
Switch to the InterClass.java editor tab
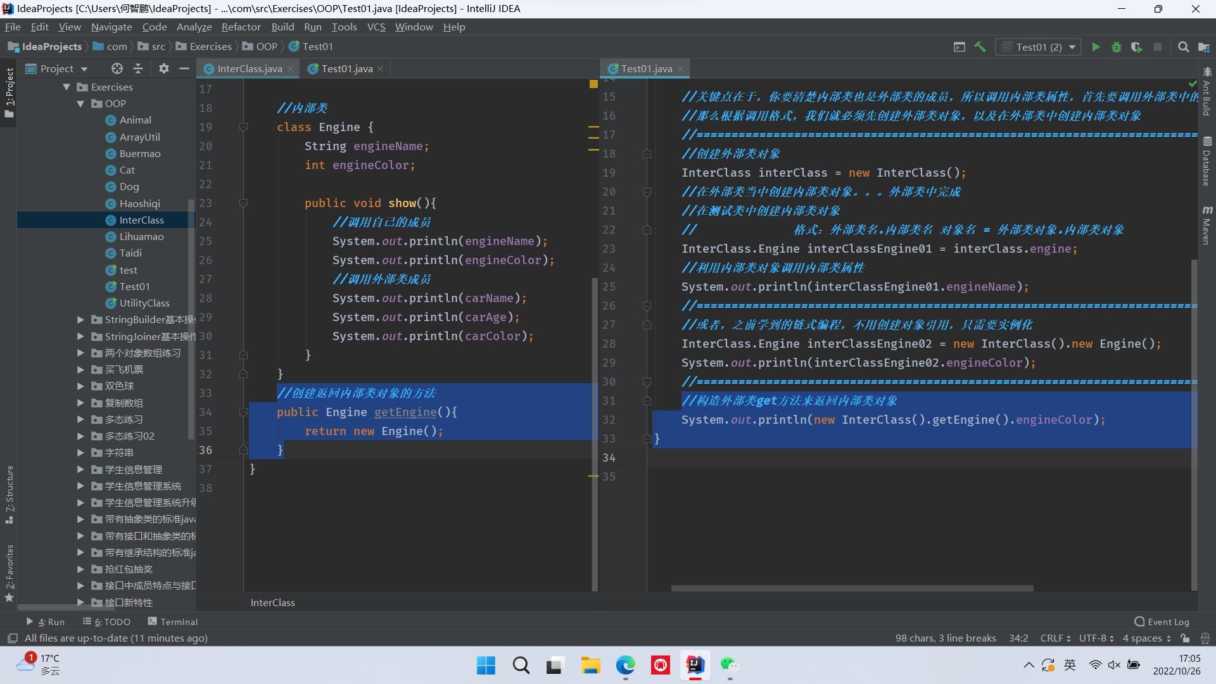coord(249,68)
